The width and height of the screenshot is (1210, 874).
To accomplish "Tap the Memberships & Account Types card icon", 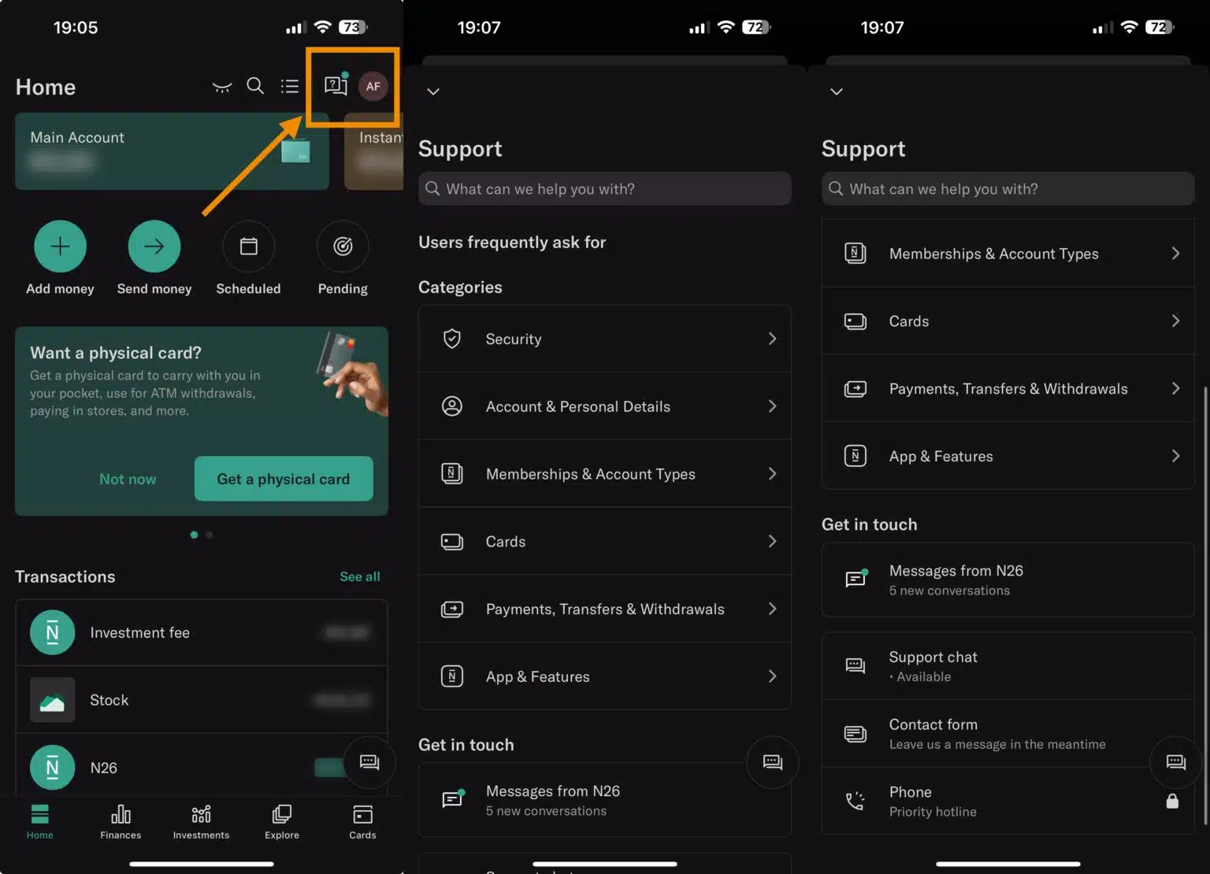I will (x=451, y=473).
